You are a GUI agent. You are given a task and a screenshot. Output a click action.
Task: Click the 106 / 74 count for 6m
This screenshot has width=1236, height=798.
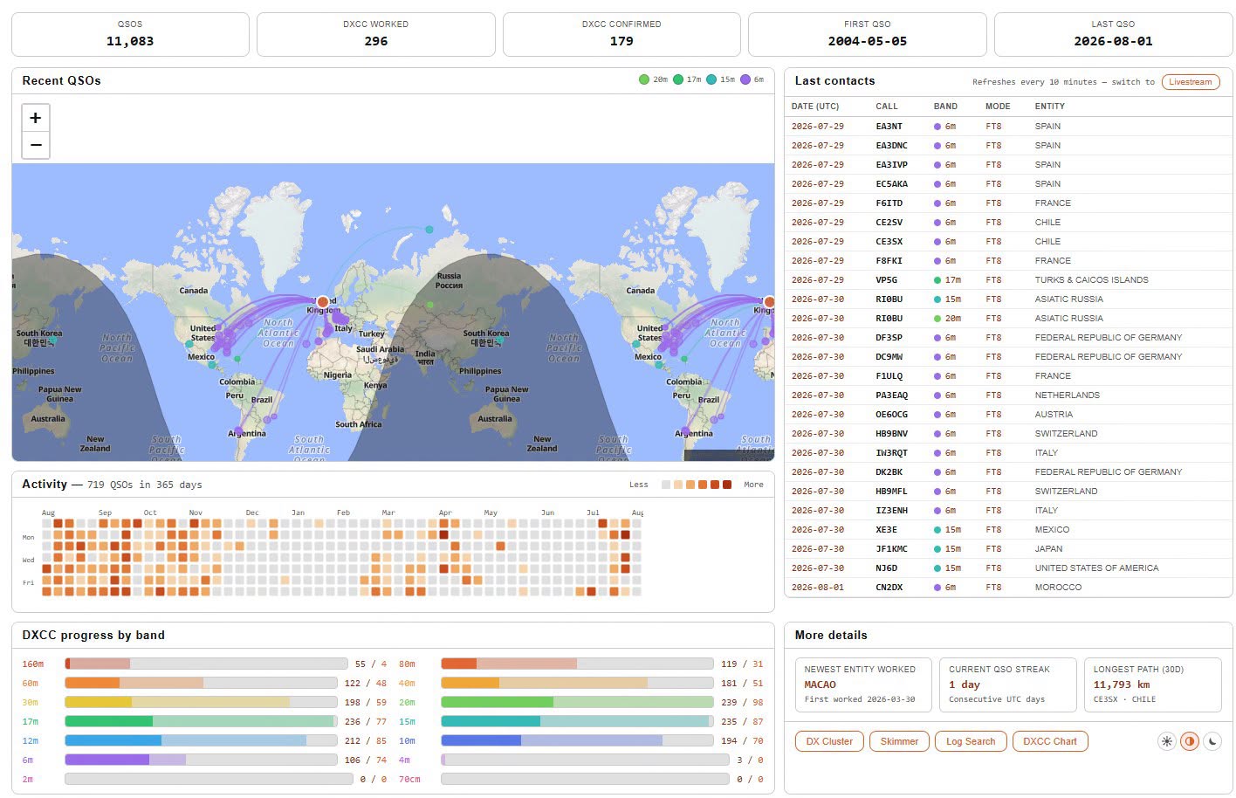pos(366,760)
